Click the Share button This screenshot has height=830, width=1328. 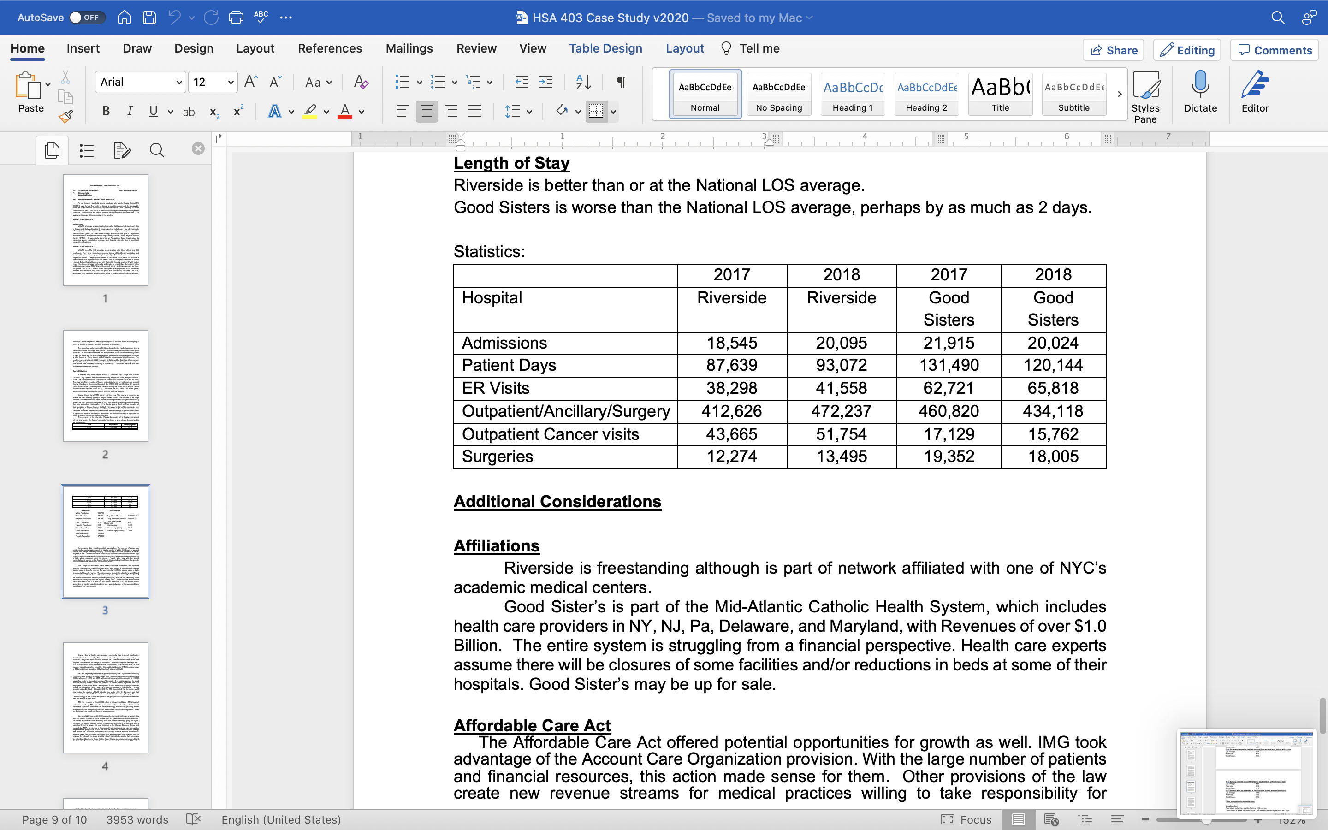[x=1113, y=50]
